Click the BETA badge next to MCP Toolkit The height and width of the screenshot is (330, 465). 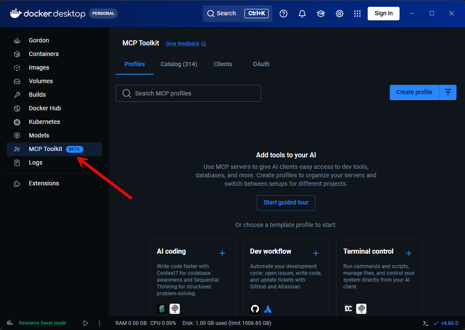click(74, 149)
